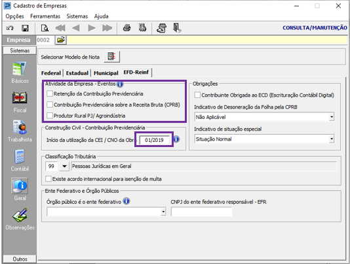Open folder icon next to Empresa code
The height and width of the screenshot is (264, 350).
pos(61,40)
